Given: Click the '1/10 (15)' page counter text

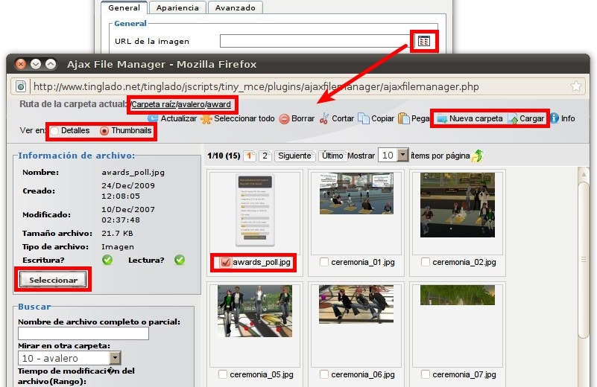Looking at the screenshot, I should pos(224,156).
